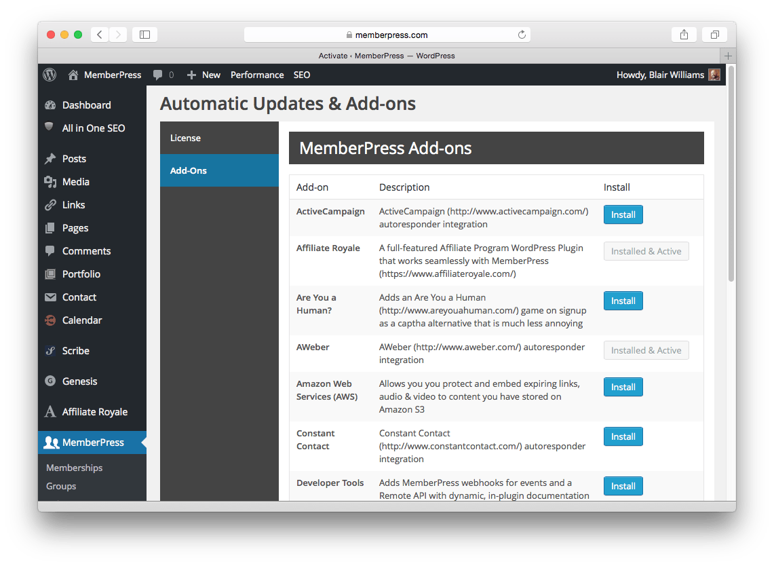Reload the page with the refresh icon
Screen dimensions: 774x566
pos(522,35)
